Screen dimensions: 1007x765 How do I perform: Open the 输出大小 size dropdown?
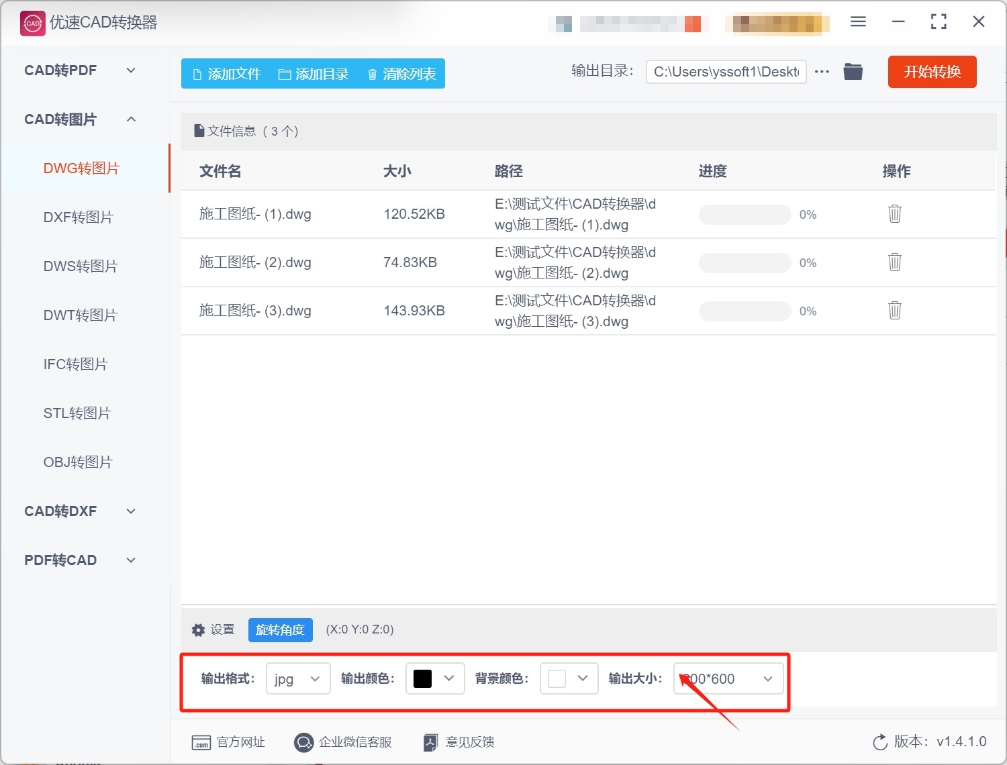(x=728, y=679)
